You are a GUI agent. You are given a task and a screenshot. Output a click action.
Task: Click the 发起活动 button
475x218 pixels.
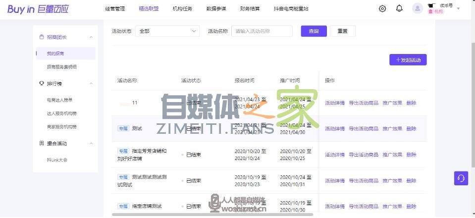408,60
